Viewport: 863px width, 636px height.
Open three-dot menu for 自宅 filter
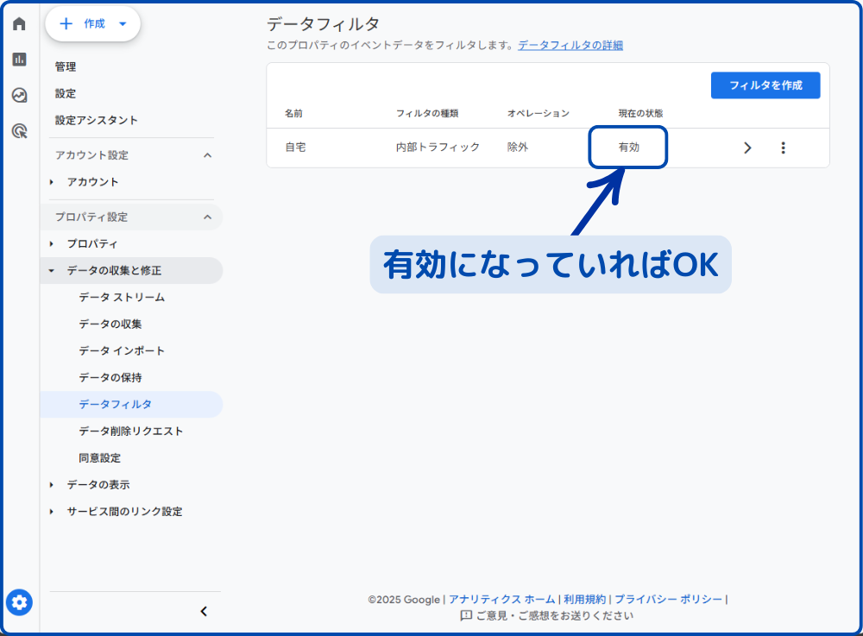783,148
